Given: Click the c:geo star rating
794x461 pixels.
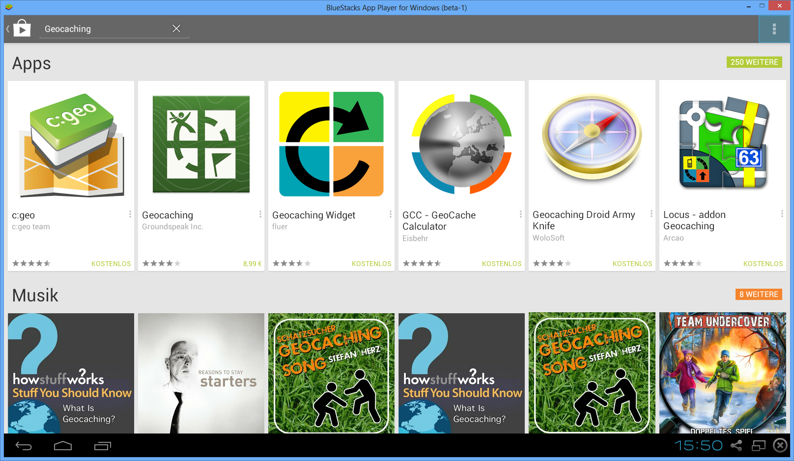Looking at the screenshot, I should click(31, 264).
